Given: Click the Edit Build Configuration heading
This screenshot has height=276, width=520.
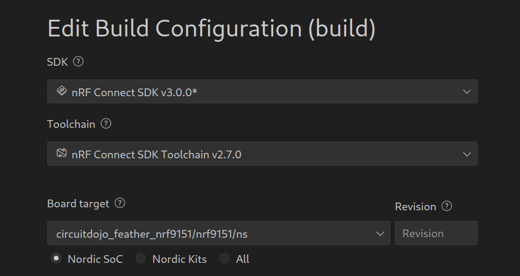Looking at the screenshot, I should click(x=212, y=29).
